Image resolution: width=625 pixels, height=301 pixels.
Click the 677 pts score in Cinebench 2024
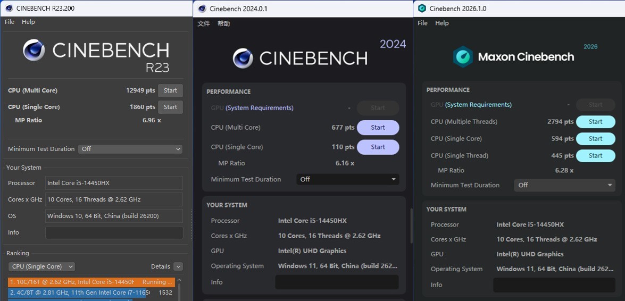click(343, 128)
